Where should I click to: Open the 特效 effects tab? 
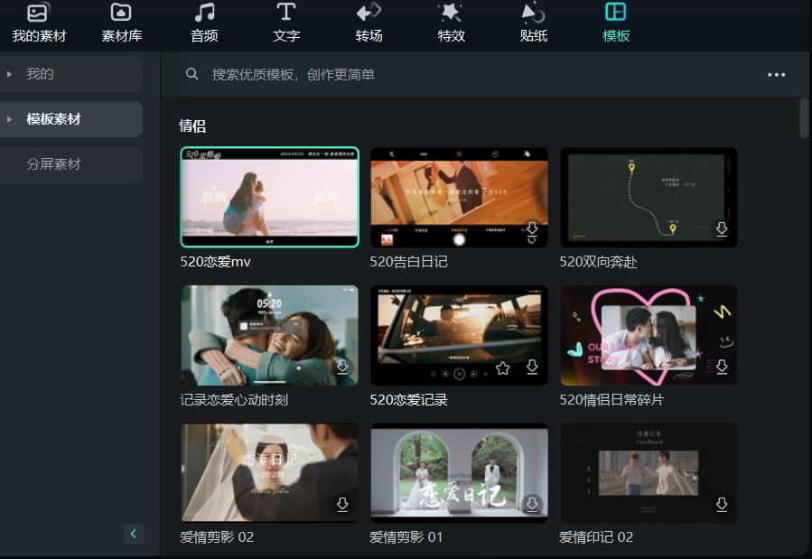pos(451,23)
